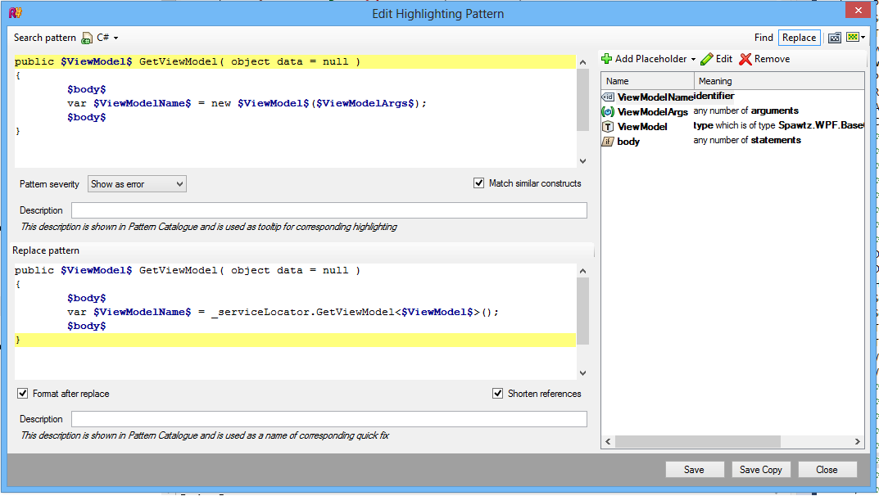879x496 pixels.
Task: Sort by the Name column header
Action: [647, 81]
